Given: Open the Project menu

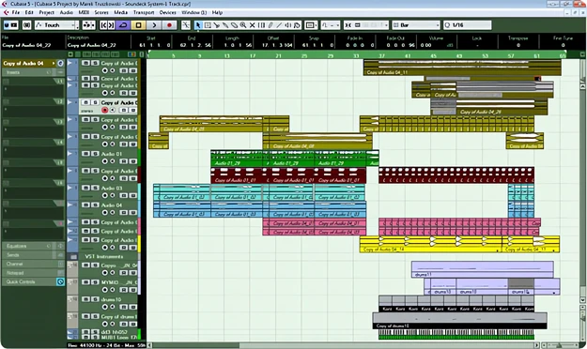Looking at the screenshot, I should click(x=46, y=12).
